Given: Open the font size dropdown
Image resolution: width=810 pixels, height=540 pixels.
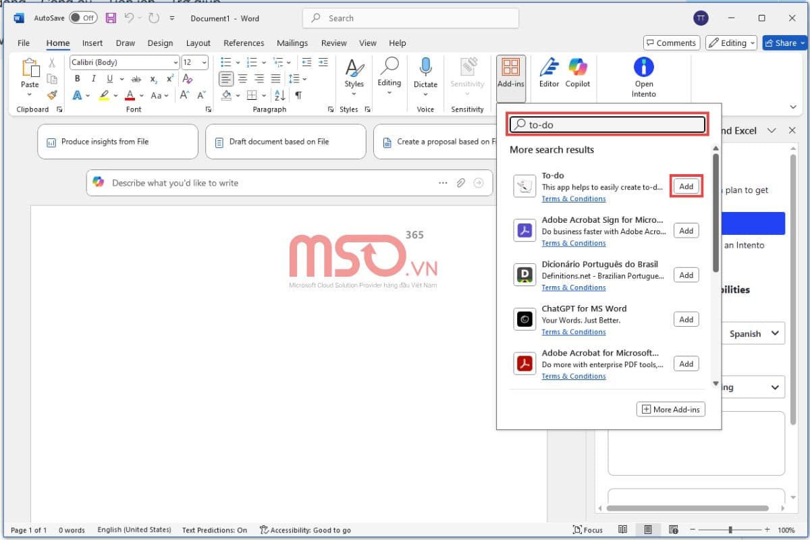Looking at the screenshot, I should (x=205, y=63).
